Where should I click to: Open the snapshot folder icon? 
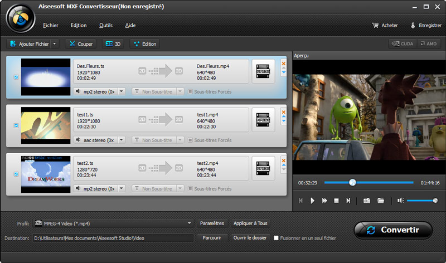(x=381, y=201)
